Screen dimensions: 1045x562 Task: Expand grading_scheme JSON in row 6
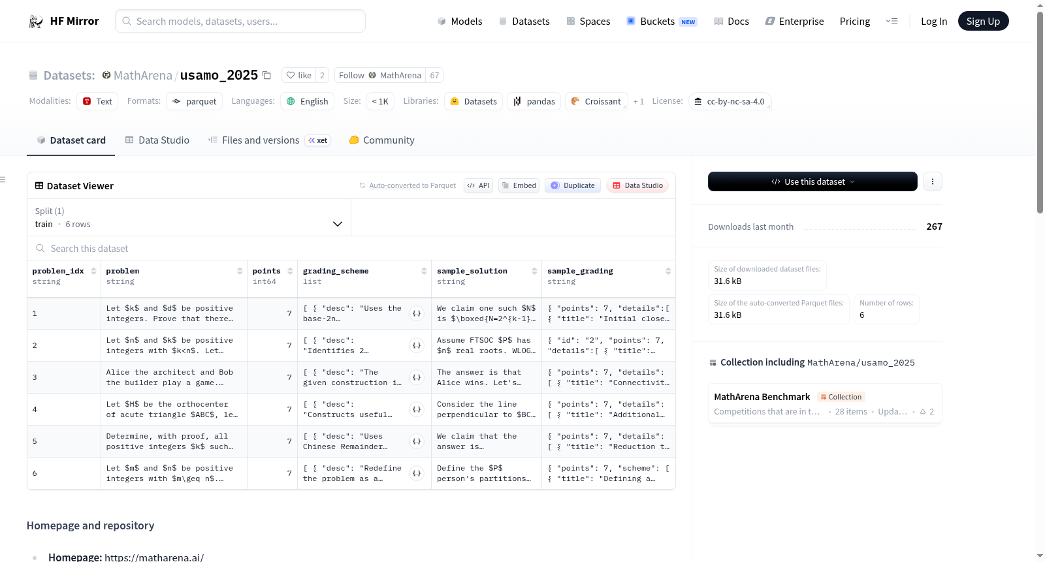click(417, 473)
